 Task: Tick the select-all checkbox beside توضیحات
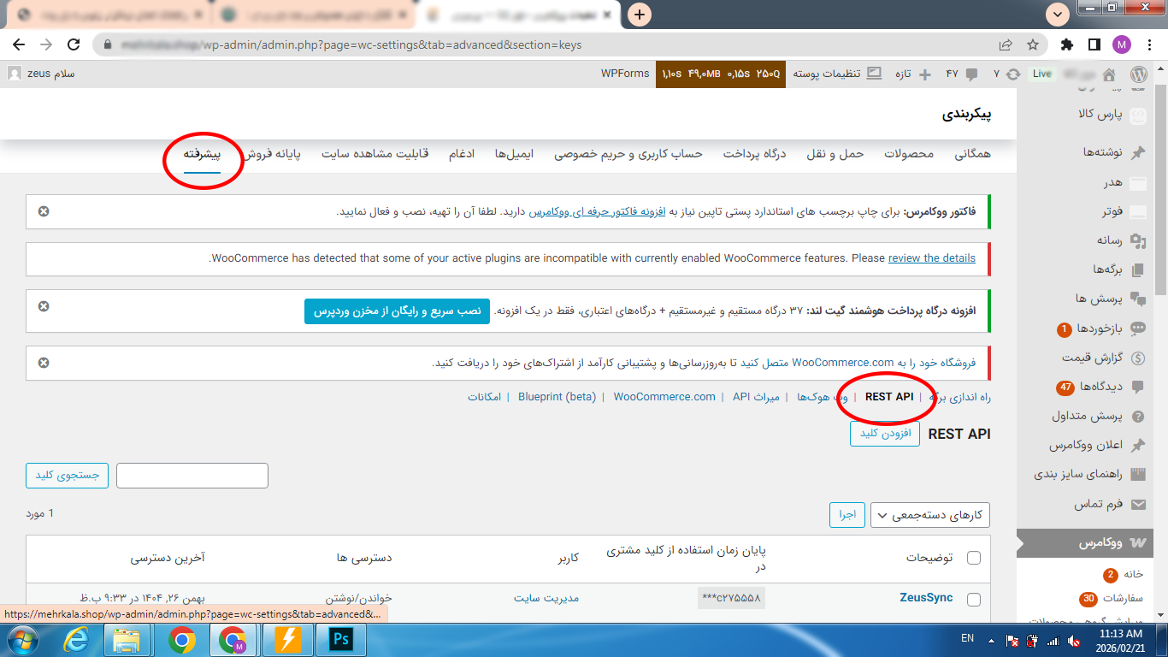(974, 558)
